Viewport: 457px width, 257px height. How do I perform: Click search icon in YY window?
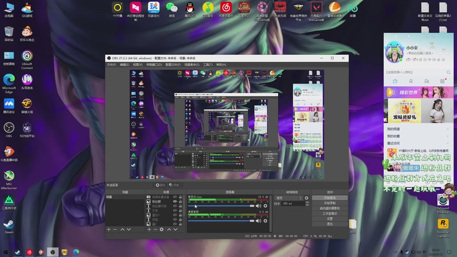coord(448,73)
